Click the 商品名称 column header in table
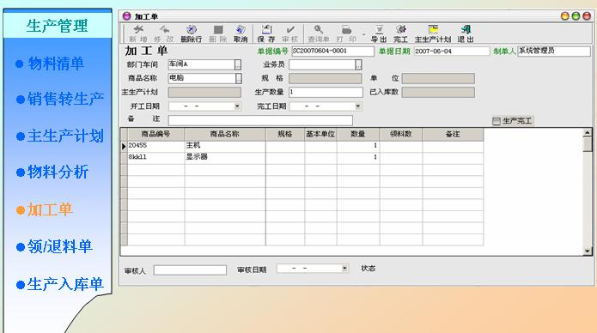Image resolution: width=597 pixels, height=333 pixels. [x=225, y=134]
